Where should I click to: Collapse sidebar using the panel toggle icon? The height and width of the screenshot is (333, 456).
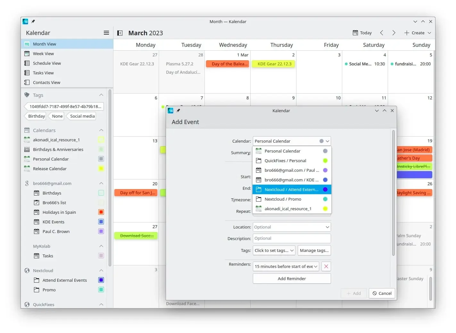[120, 33]
